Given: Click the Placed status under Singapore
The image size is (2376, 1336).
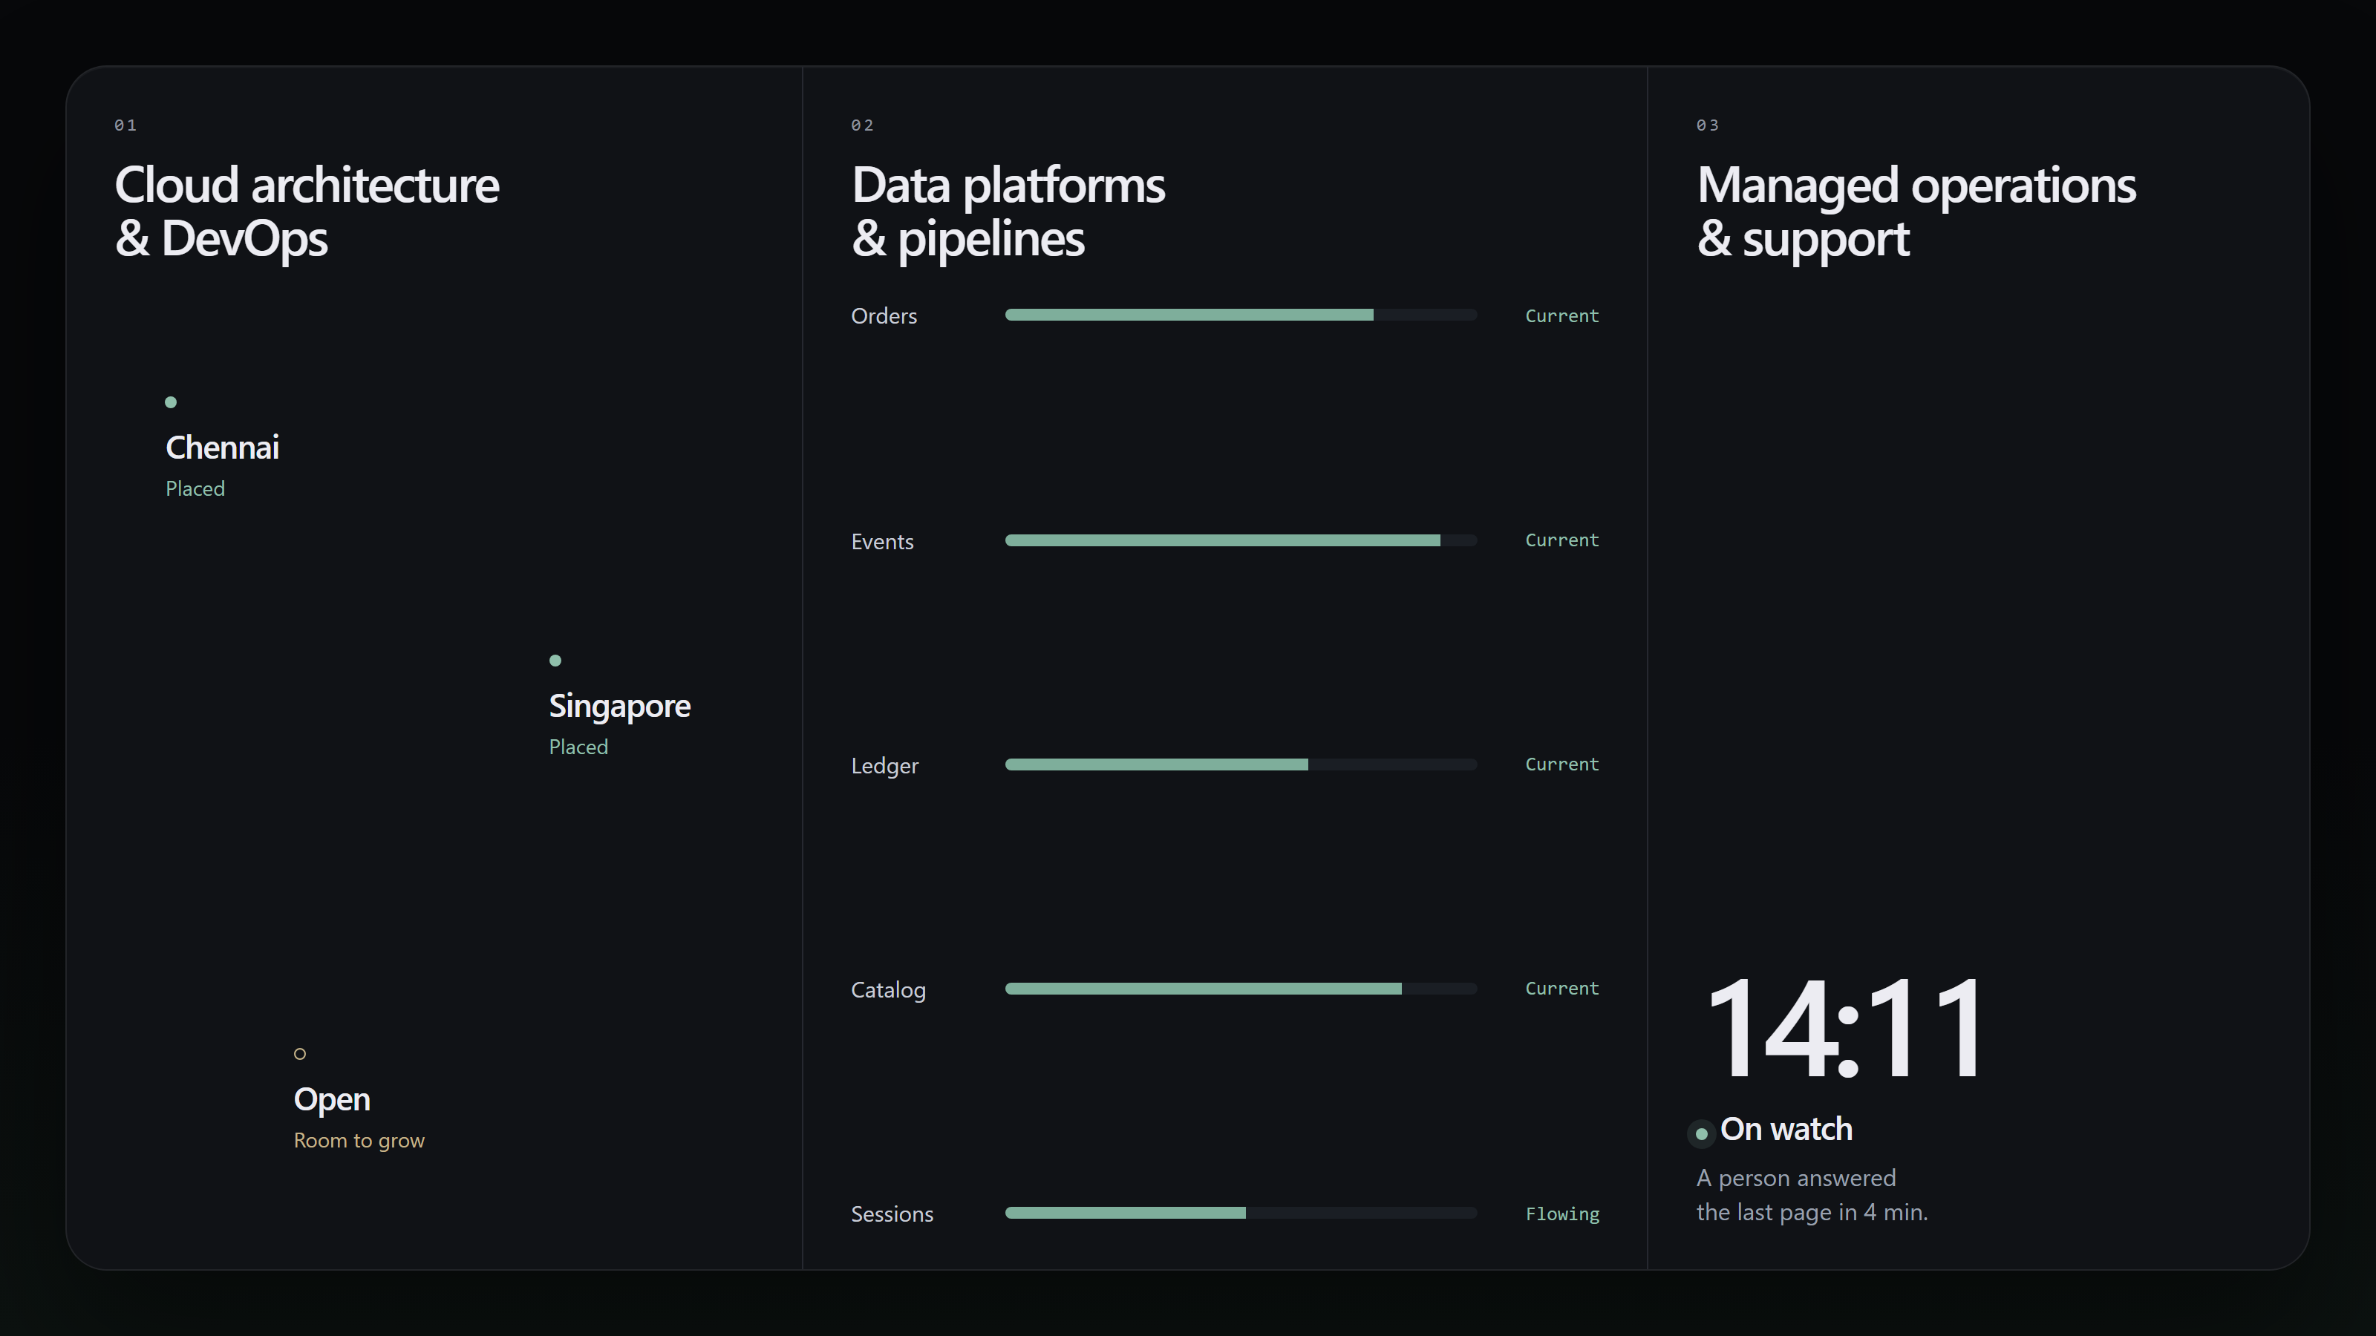Looking at the screenshot, I should [x=579, y=747].
